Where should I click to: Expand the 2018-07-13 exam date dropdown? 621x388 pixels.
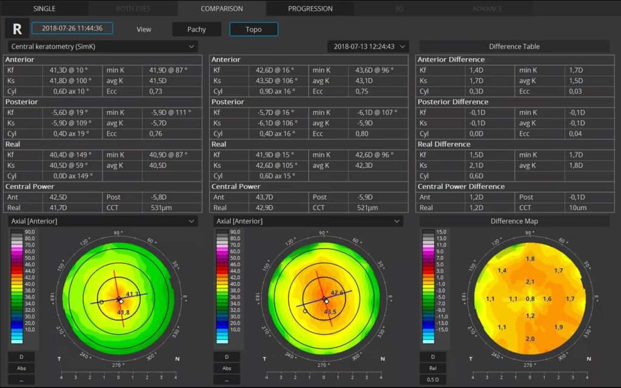pyautogui.click(x=368, y=46)
